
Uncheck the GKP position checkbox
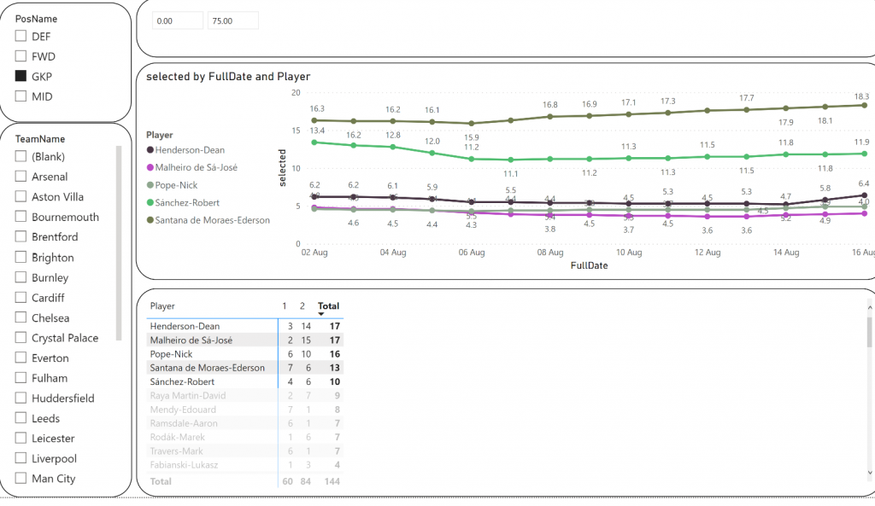click(21, 76)
